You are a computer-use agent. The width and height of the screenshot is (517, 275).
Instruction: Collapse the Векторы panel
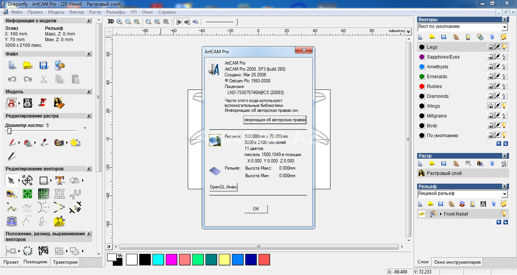(505, 19)
